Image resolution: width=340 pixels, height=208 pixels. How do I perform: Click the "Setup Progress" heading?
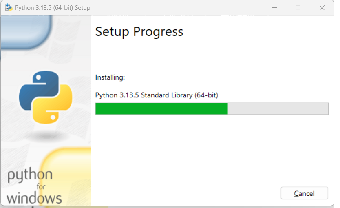139,32
